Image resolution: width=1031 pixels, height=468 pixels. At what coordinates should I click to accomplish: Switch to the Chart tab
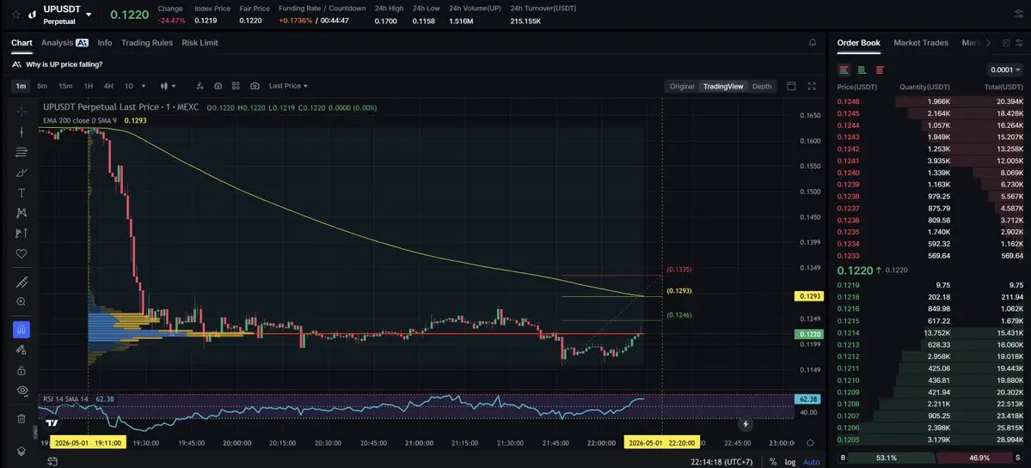[x=21, y=43]
